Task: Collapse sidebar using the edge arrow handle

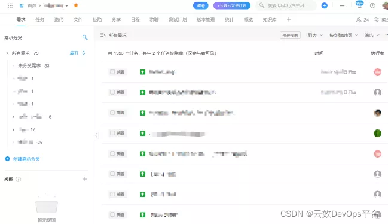Action: tap(96, 135)
